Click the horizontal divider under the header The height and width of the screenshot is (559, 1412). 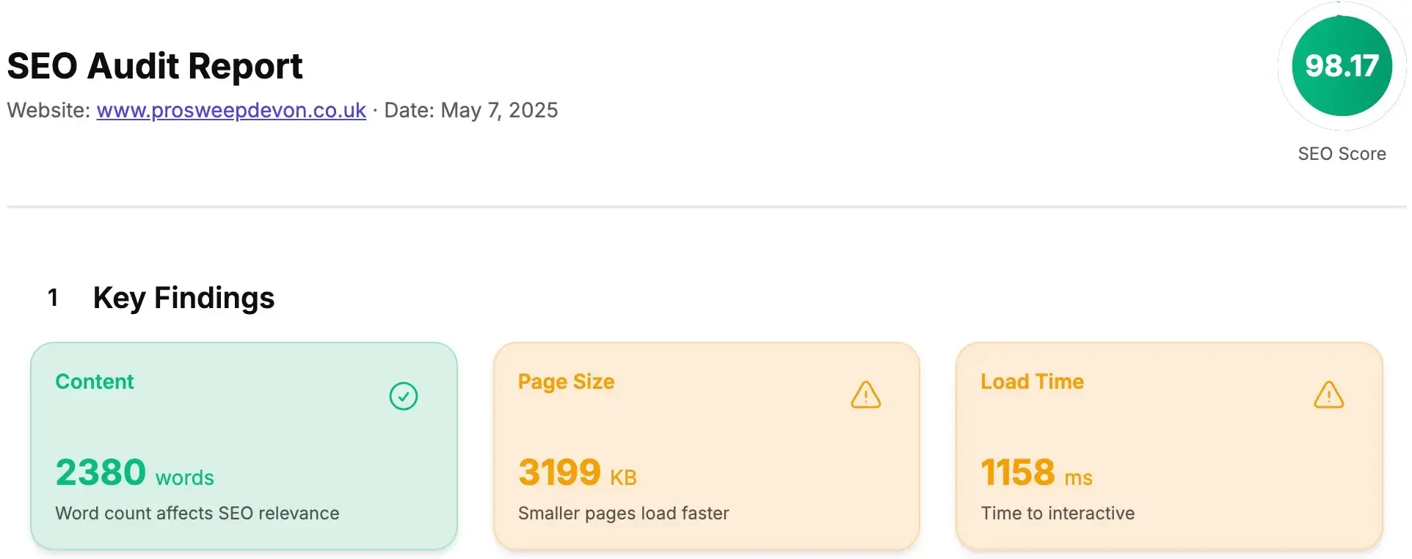[706, 207]
